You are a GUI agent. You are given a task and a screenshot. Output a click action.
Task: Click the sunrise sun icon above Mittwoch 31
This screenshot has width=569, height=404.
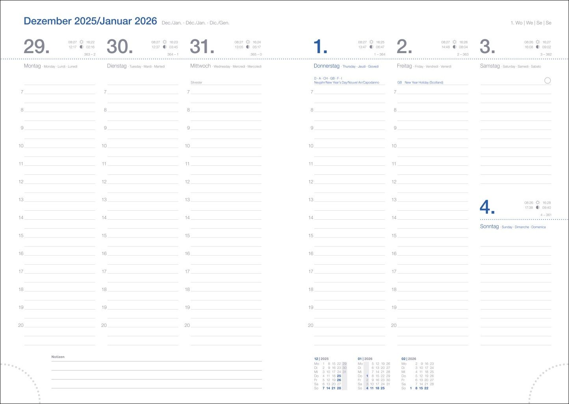(x=248, y=42)
